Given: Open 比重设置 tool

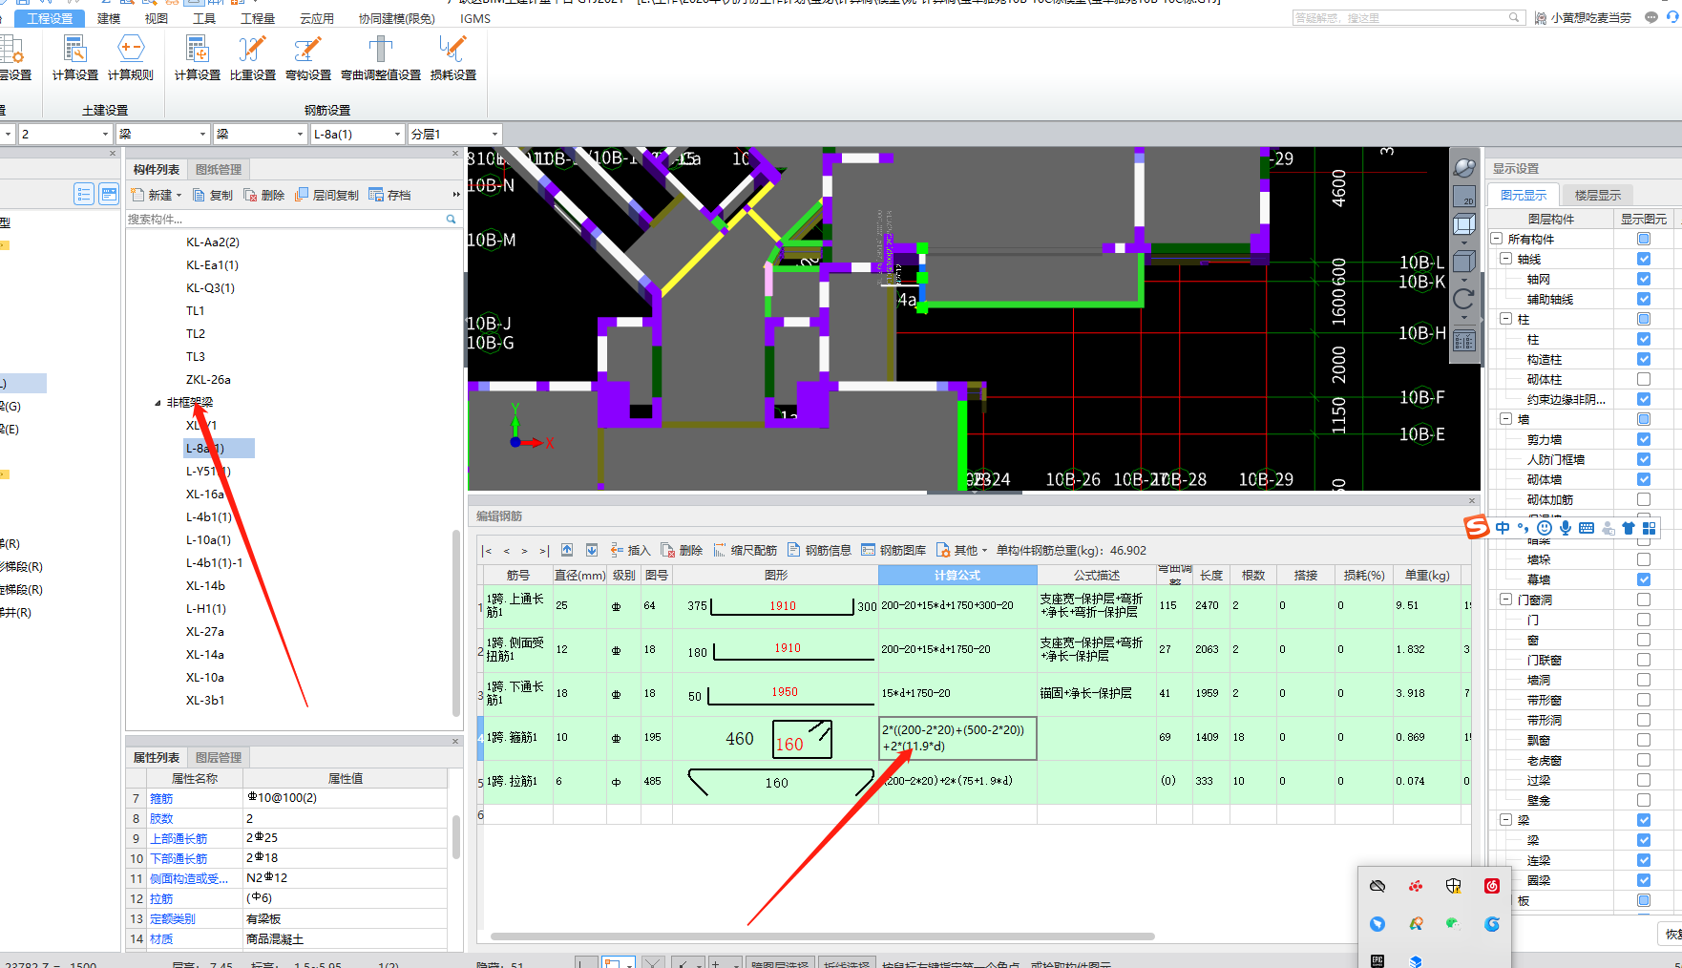Looking at the screenshot, I should [252, 57].
